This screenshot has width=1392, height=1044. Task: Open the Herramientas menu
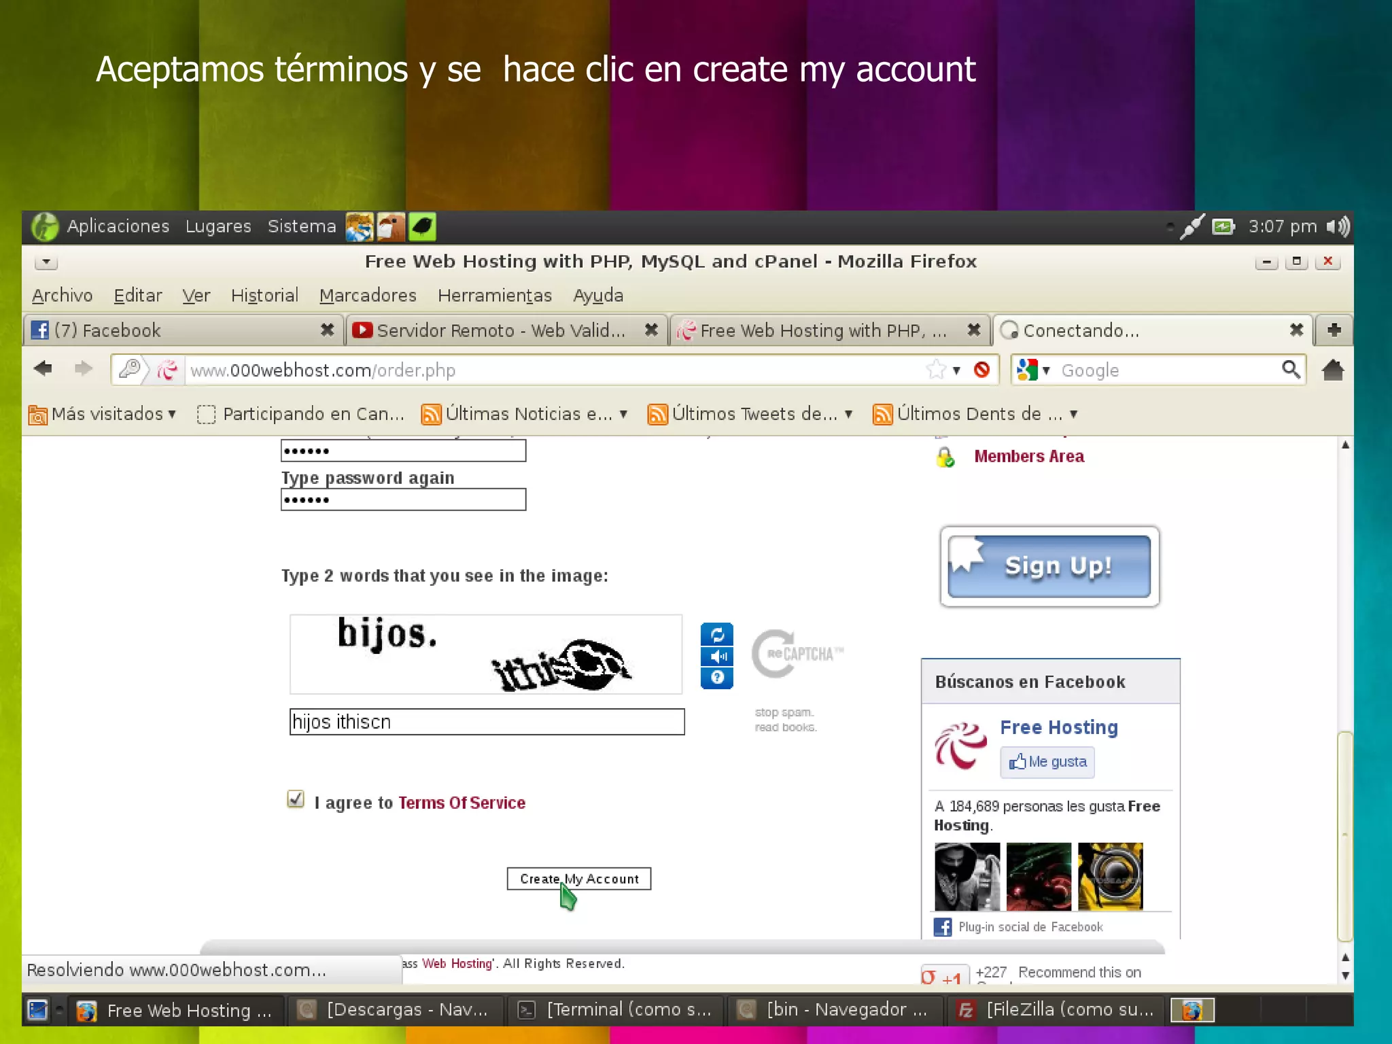coord(495,295)
